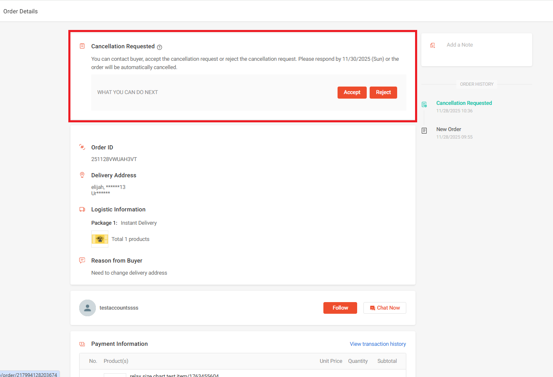This screenshot has width=553, height=377.
Task: Click the New Order history icon
Action: pos(424,131)
